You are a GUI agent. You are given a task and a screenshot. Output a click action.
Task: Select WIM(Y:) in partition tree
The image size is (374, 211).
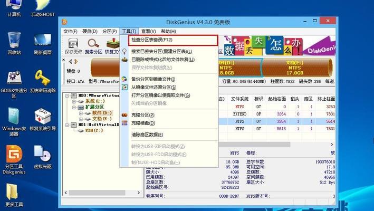pos(94,130)
